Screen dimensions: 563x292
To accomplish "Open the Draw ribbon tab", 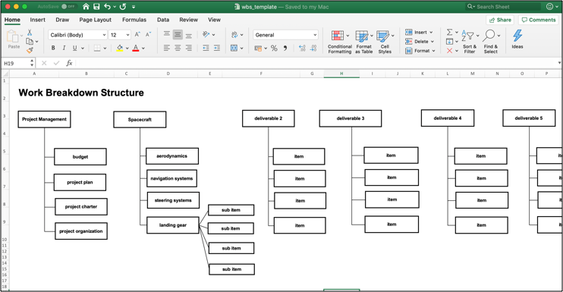I will [x=62, y=20].
